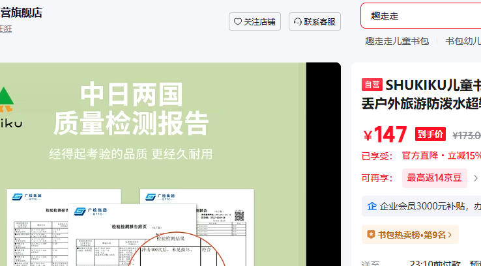Click the headset icon for 联系客服
The image size is (481, 266).
pos(298,21)
